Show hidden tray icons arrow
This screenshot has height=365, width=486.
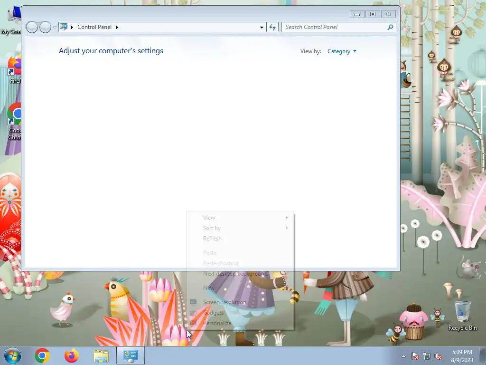click(x=403, y=356)
